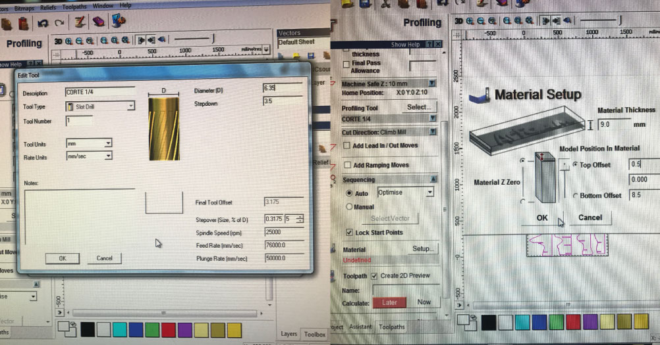Screen dimensions: 660x345
Task: Open the millimetres units dropdown on left ruler
Action: [266, 49]
